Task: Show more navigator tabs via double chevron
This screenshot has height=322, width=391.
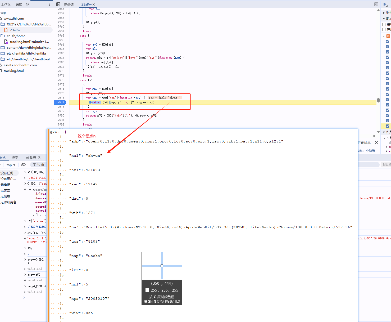Action: [x=28, y=4]
